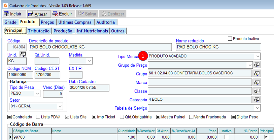This screenshot has height=140, width=274.
Task: Open the Setor dropdown list
Action: [x=60, y=106]
